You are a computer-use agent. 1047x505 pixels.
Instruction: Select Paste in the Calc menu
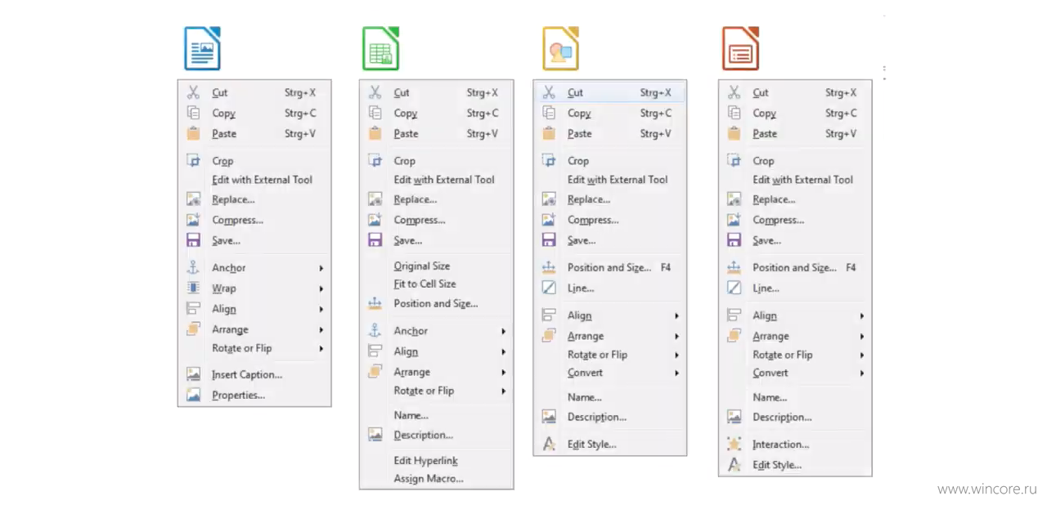[x=406, y=133]
